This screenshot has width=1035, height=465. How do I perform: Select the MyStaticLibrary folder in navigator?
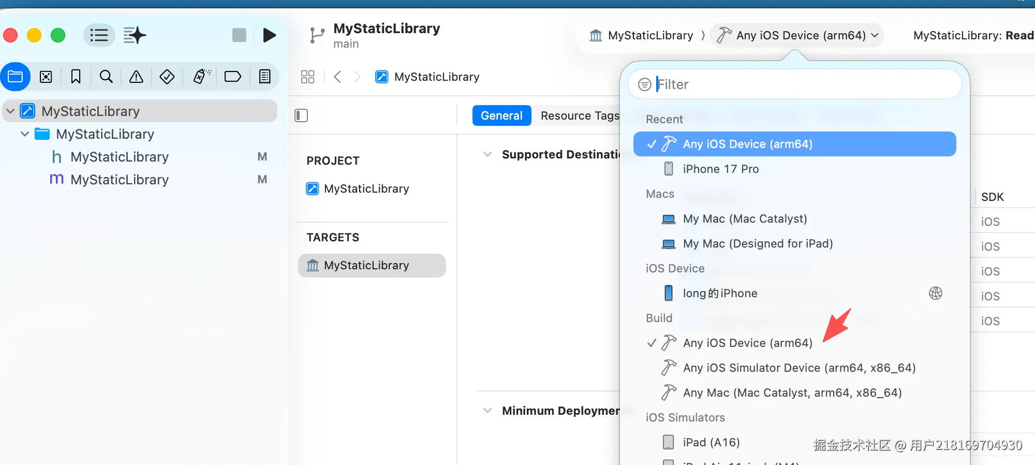pyautogui.click(x=140, y=134)
